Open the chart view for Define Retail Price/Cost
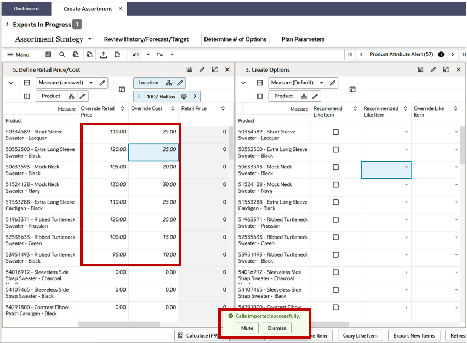The height and width of the screenshot is (343, 467). [x=189, y=69]
